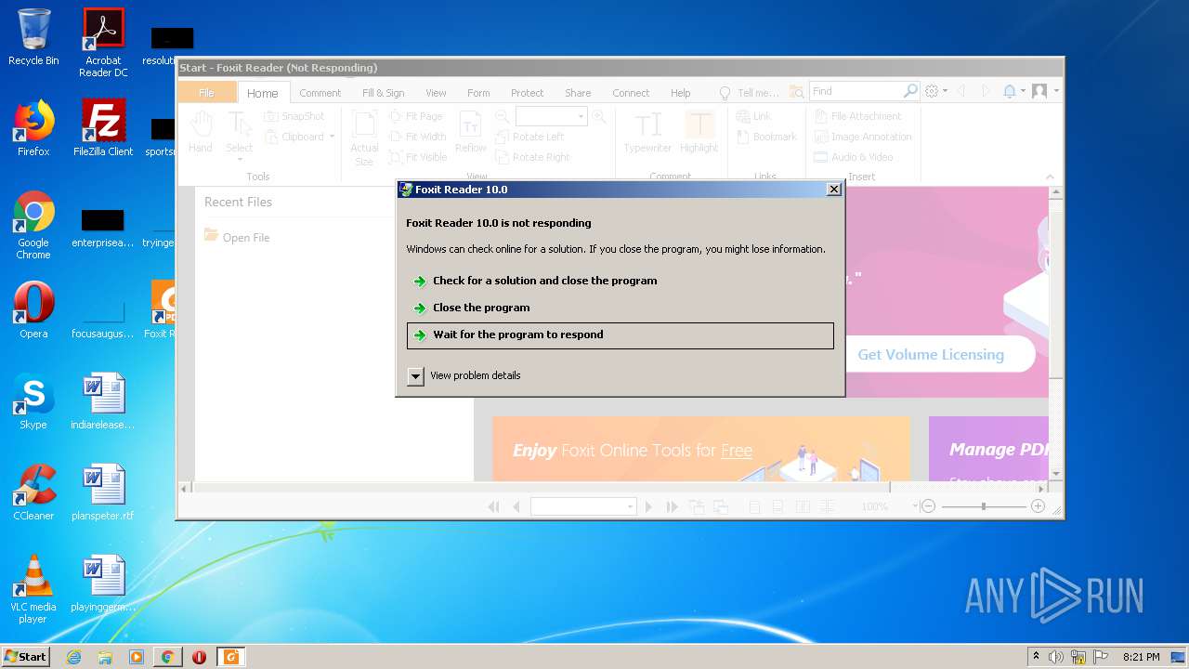Viewport: 1189px width, 669px height.
Task: Open the Help tab
Action: pyautogui.click(x=681, y=93)
